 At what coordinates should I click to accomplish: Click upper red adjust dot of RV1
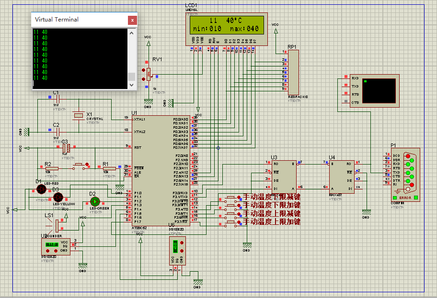coord(144,70)
